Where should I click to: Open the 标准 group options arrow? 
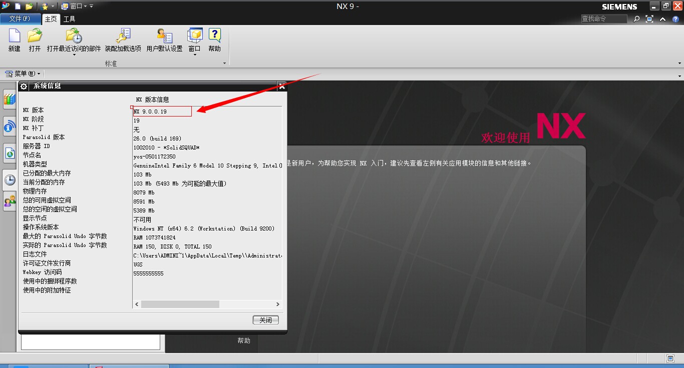point(224,63)
